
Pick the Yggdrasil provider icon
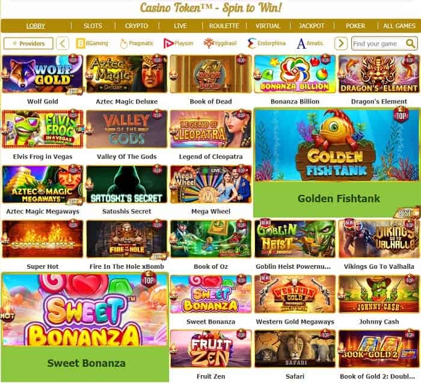[x=220, y=43]
